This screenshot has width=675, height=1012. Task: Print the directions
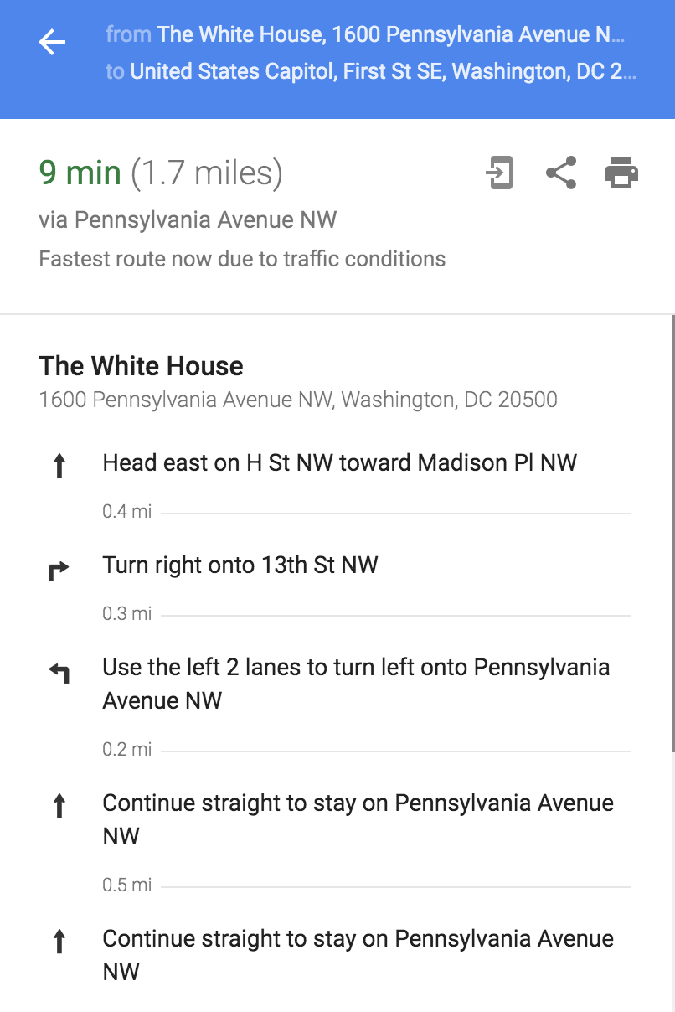(x=621, y=173)
